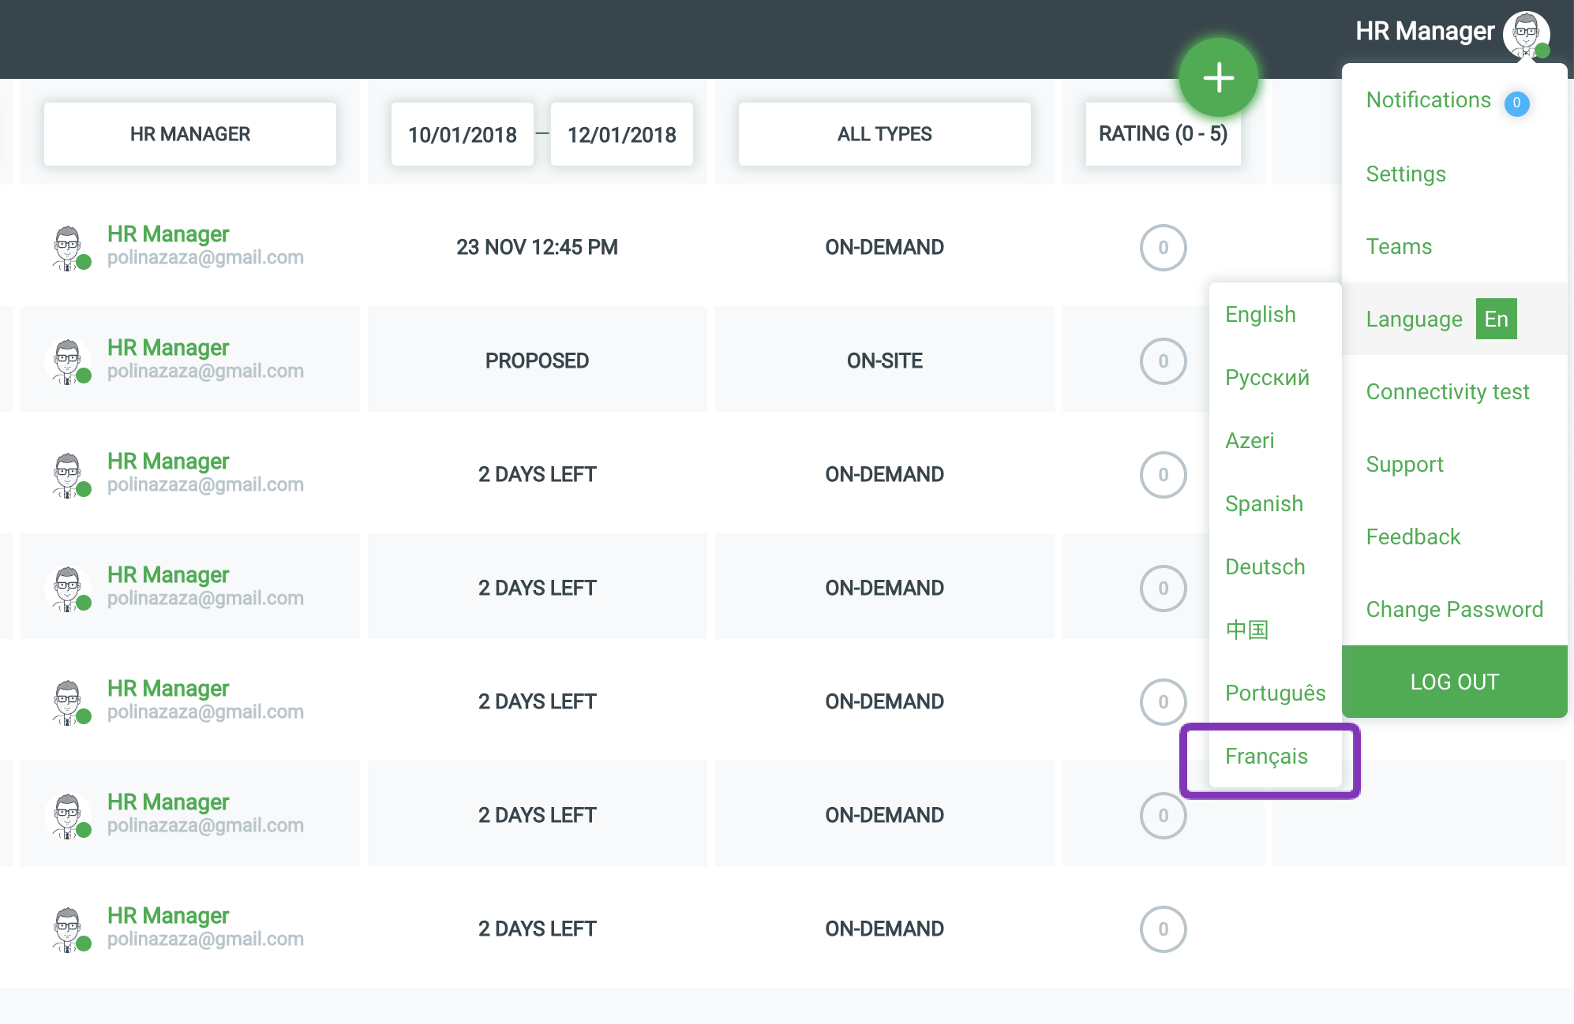Screen dimensions: 1574x1024
Task: Open Change Password from the user menu
Action: [x=1454, y=610]
